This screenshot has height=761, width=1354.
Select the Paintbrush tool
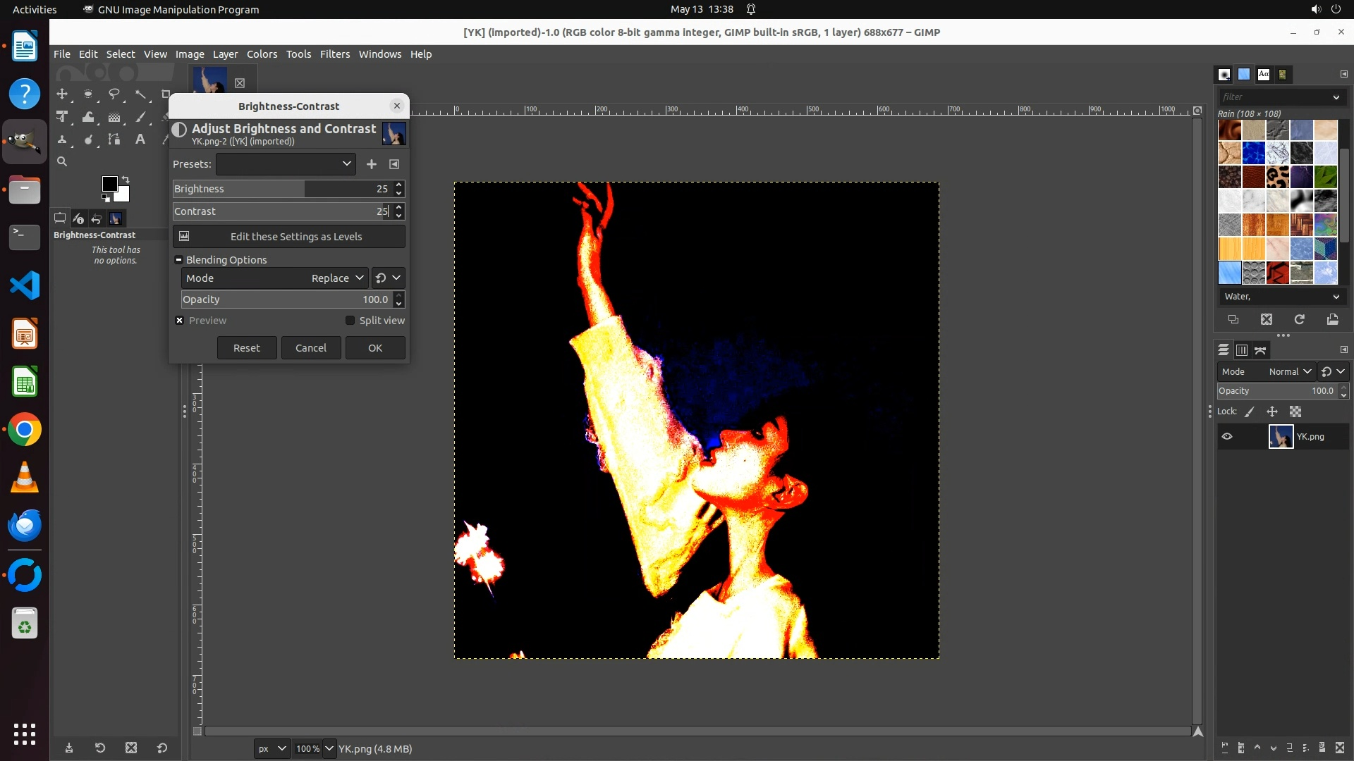(141, 117)
